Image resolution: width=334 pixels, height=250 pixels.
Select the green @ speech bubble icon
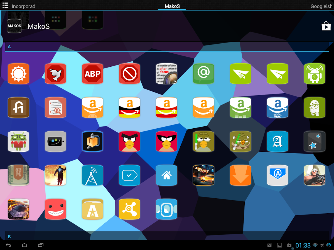pos(203,74)
